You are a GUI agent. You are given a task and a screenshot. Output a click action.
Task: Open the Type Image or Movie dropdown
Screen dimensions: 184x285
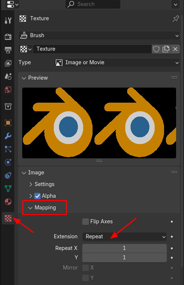117,63
